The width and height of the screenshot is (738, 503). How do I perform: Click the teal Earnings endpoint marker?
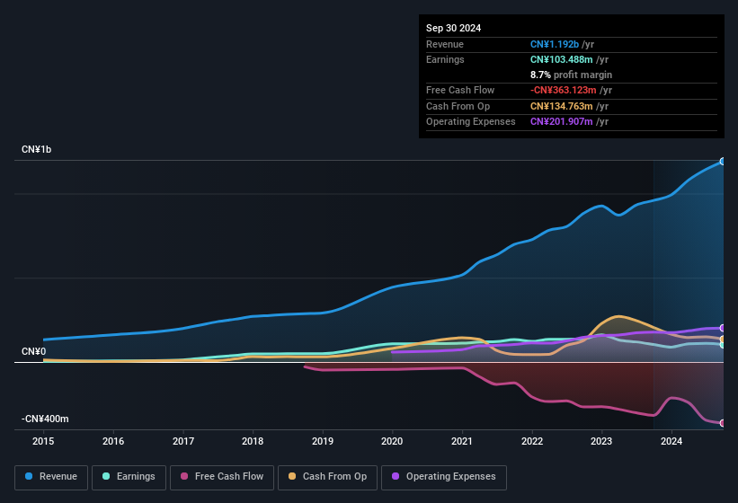pyautogui.click(x=722, y=345)
